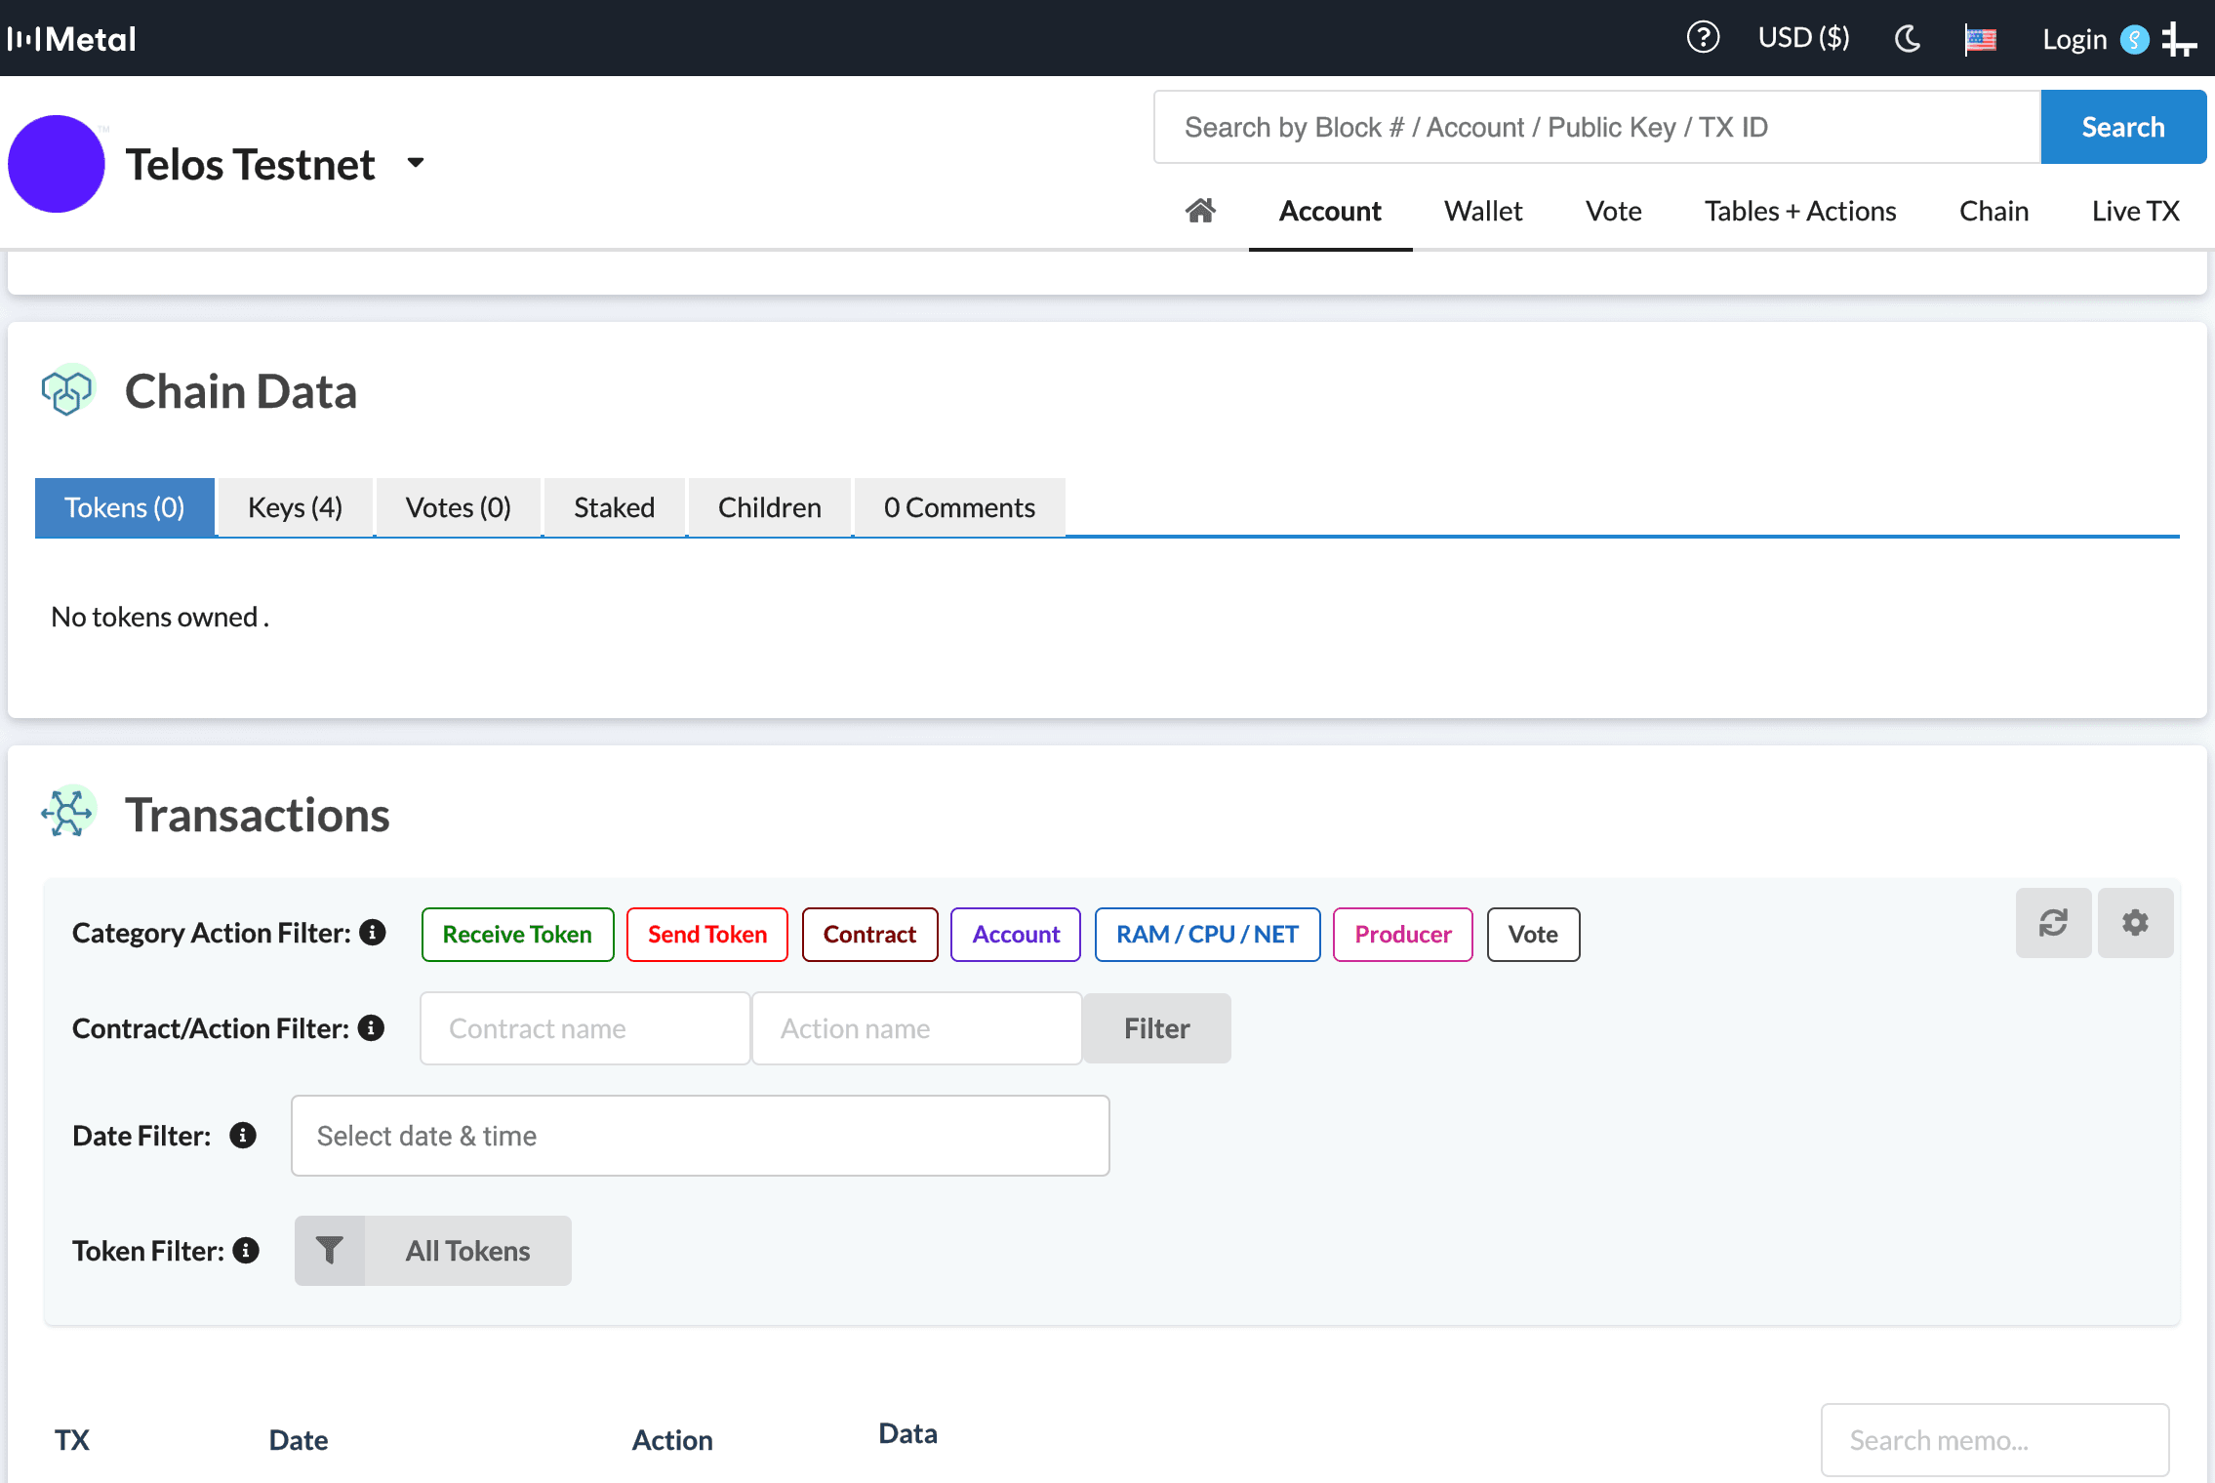Click the blue circular icon beside Login
This screenshot has height=1483, width=2215.
coord(2135,40)
